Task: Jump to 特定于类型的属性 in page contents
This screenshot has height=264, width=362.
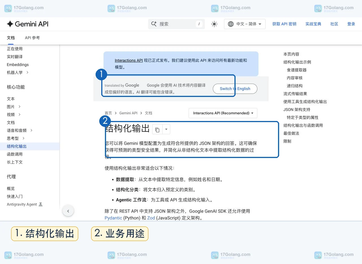Action: [x=303, y=118]
